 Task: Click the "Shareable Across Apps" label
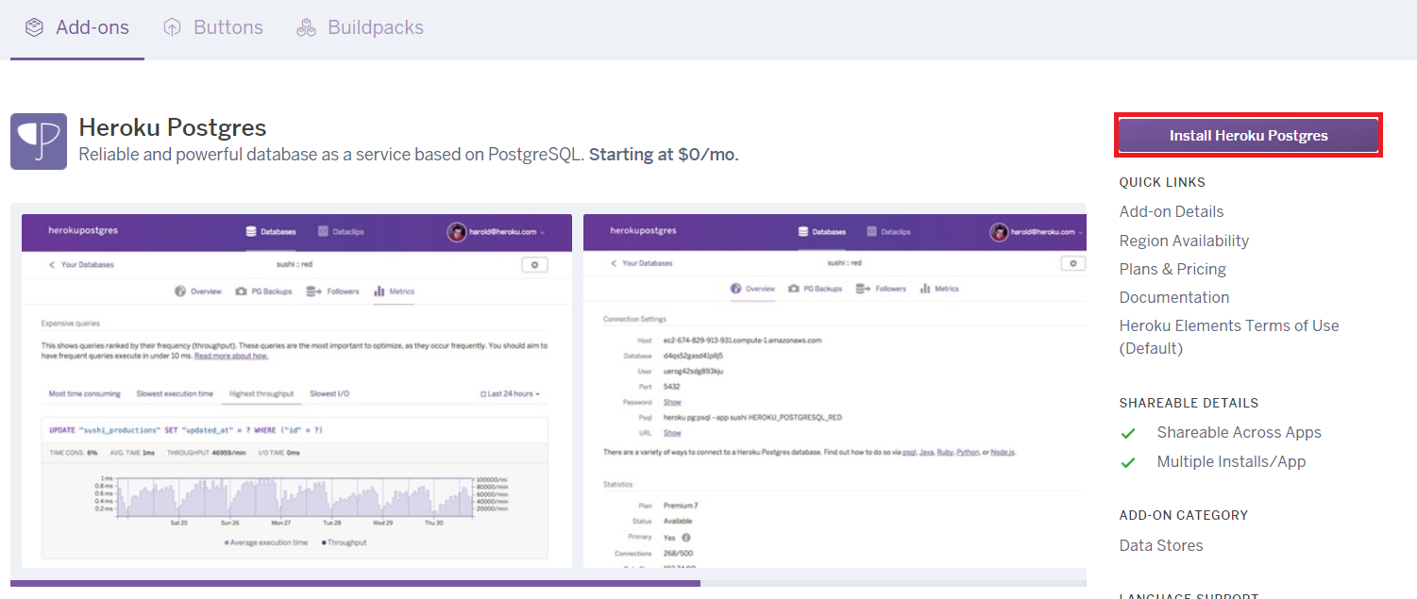pyautogui.click(x=1240, y=433)
